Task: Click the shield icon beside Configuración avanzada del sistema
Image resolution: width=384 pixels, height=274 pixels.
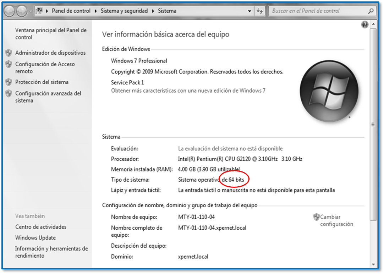Action: (x=9, y=93)
